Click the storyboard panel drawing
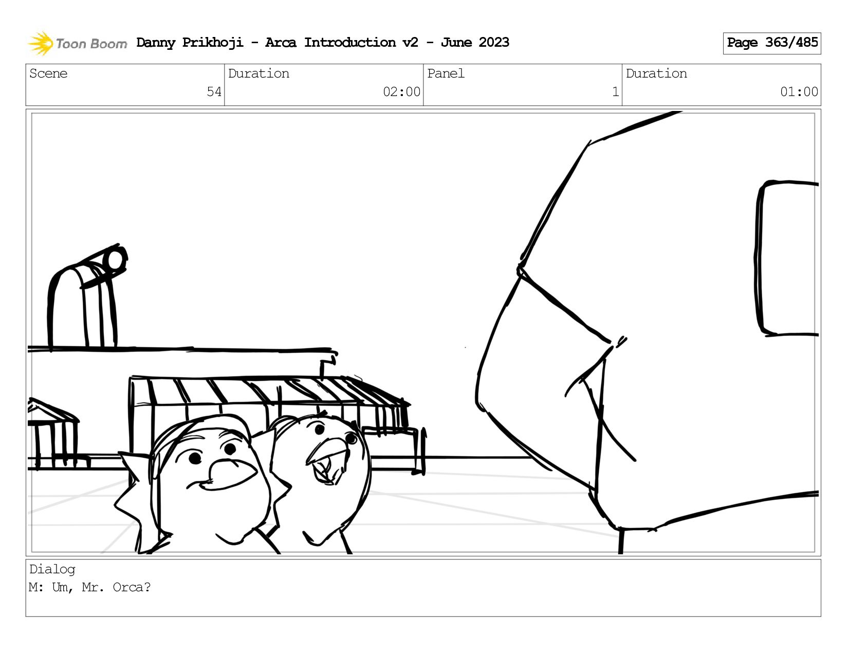Image resolution: width=848 pixels, height=655 pixels. pyautogui.click(x=423, y=332)
